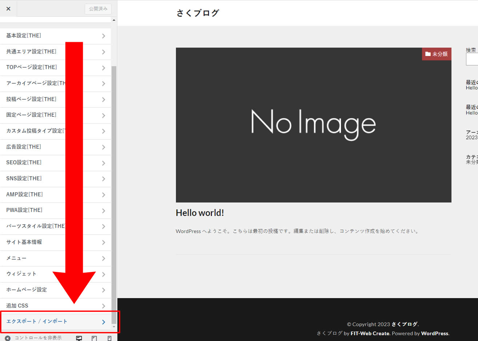Click chevron beside SEO設定[THE]

pos(104,163)
